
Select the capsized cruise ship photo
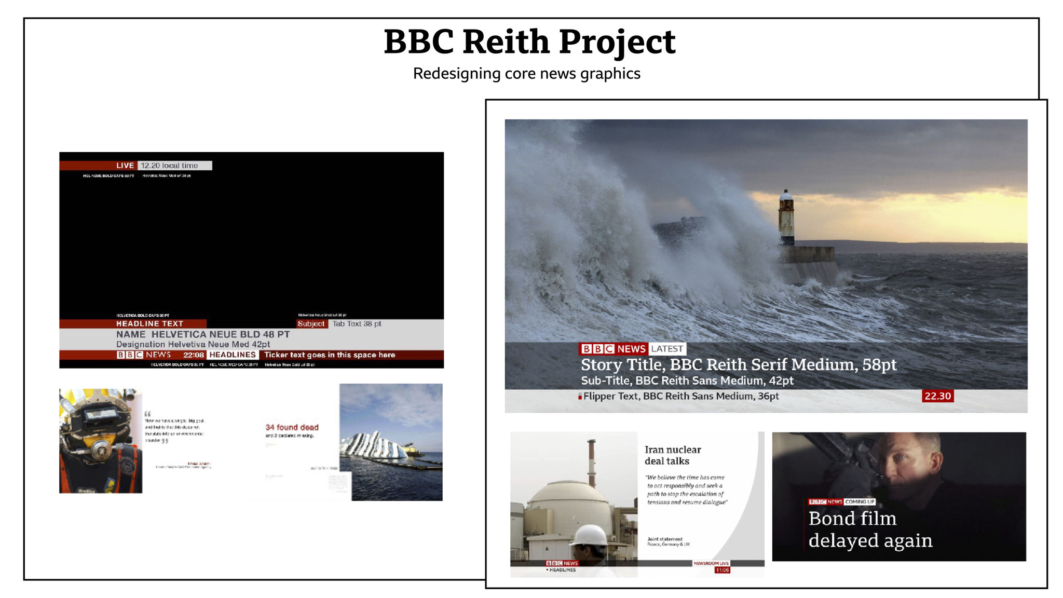(x=391, y=442)
